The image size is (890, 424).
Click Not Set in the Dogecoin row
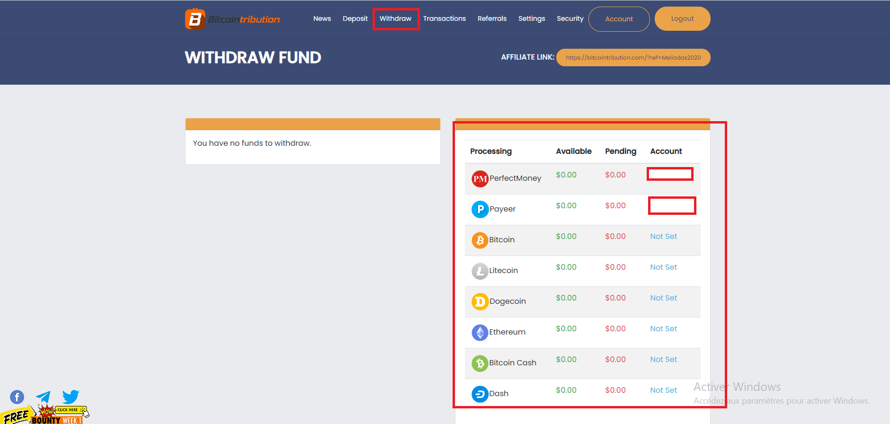[x=663, y=298]
